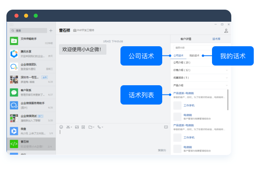Open the 腾讯乐享 conversation name
265x193 pixels.
point(26,51)
